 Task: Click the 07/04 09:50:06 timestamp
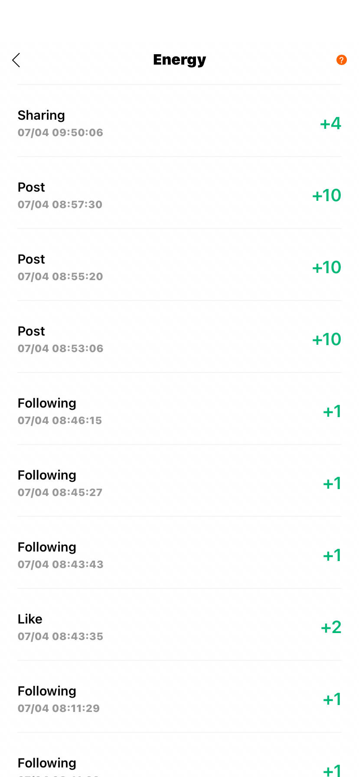coord(60,133)
